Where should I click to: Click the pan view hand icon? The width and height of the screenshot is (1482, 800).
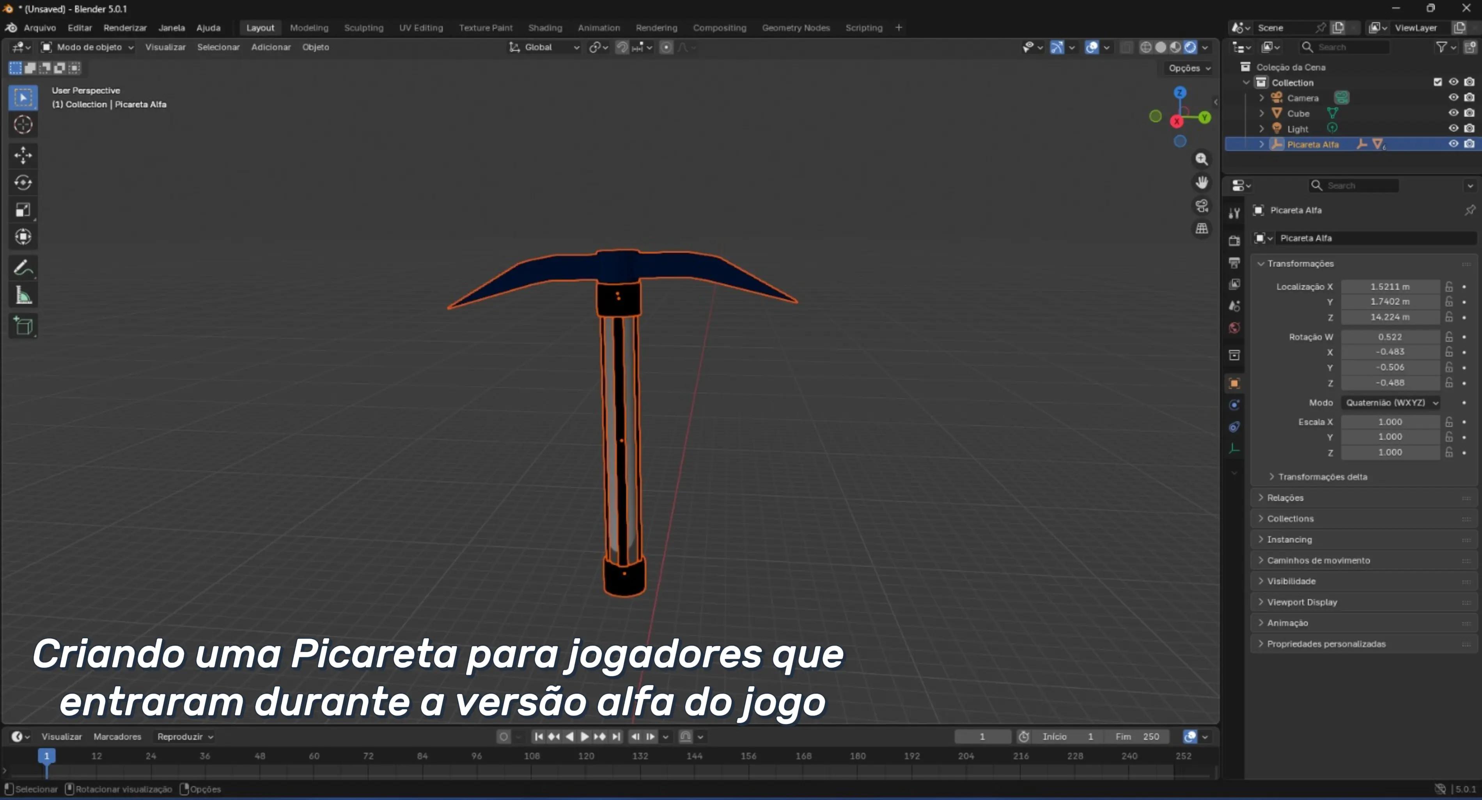click(1201, 182)
